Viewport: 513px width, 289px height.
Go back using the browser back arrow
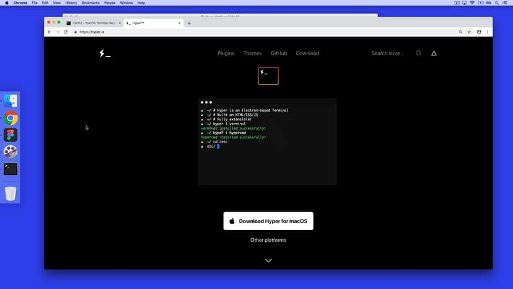[x=50, y=32]
